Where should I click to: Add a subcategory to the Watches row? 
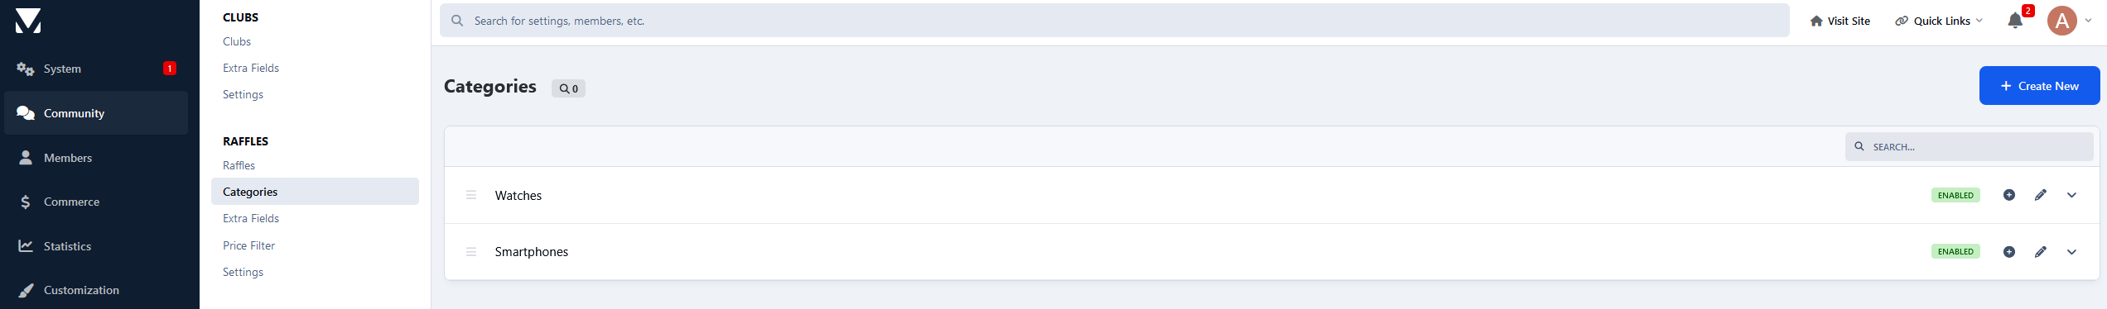2009,195
